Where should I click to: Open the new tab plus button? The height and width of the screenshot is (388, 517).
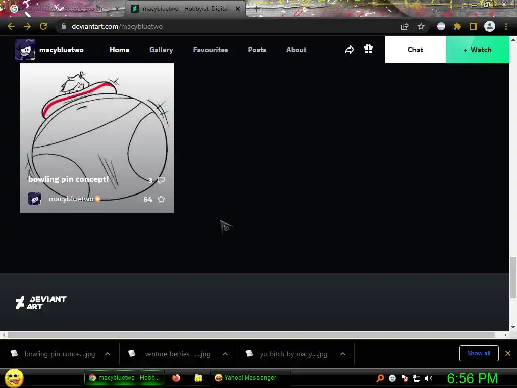[257, 9]
